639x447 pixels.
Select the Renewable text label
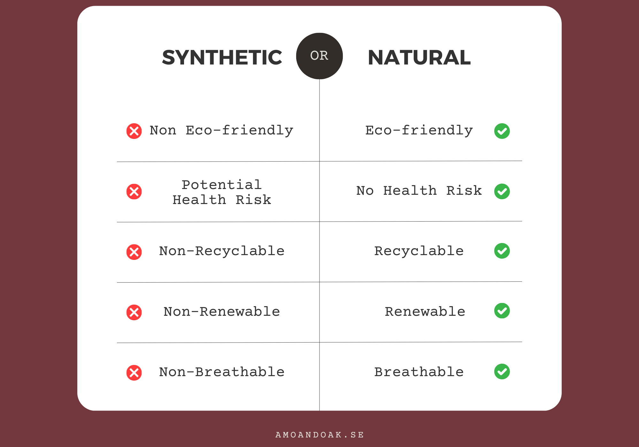(x=425, y=312)
